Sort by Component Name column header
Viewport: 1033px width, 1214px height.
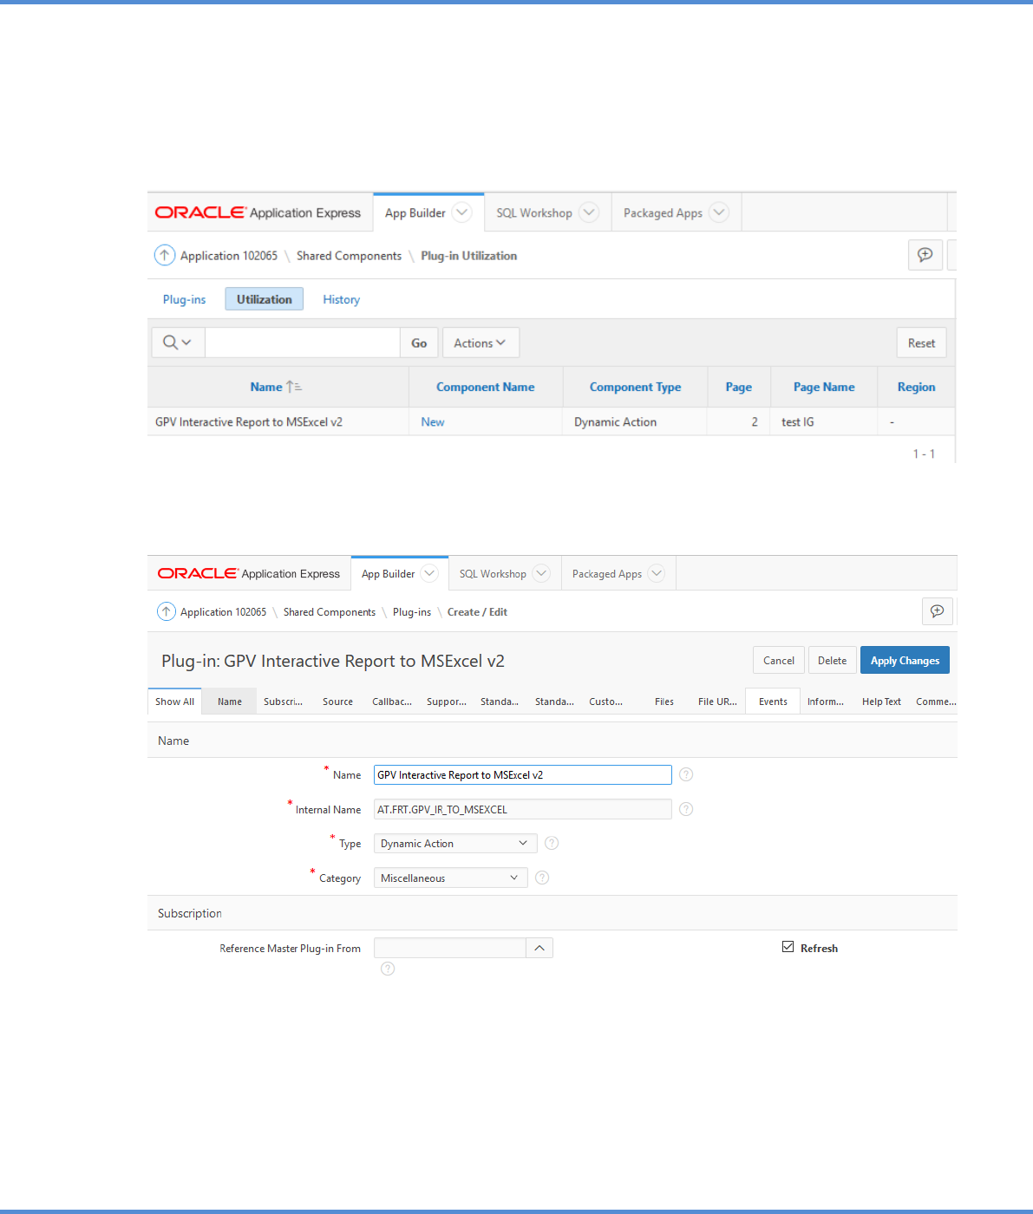486,387
